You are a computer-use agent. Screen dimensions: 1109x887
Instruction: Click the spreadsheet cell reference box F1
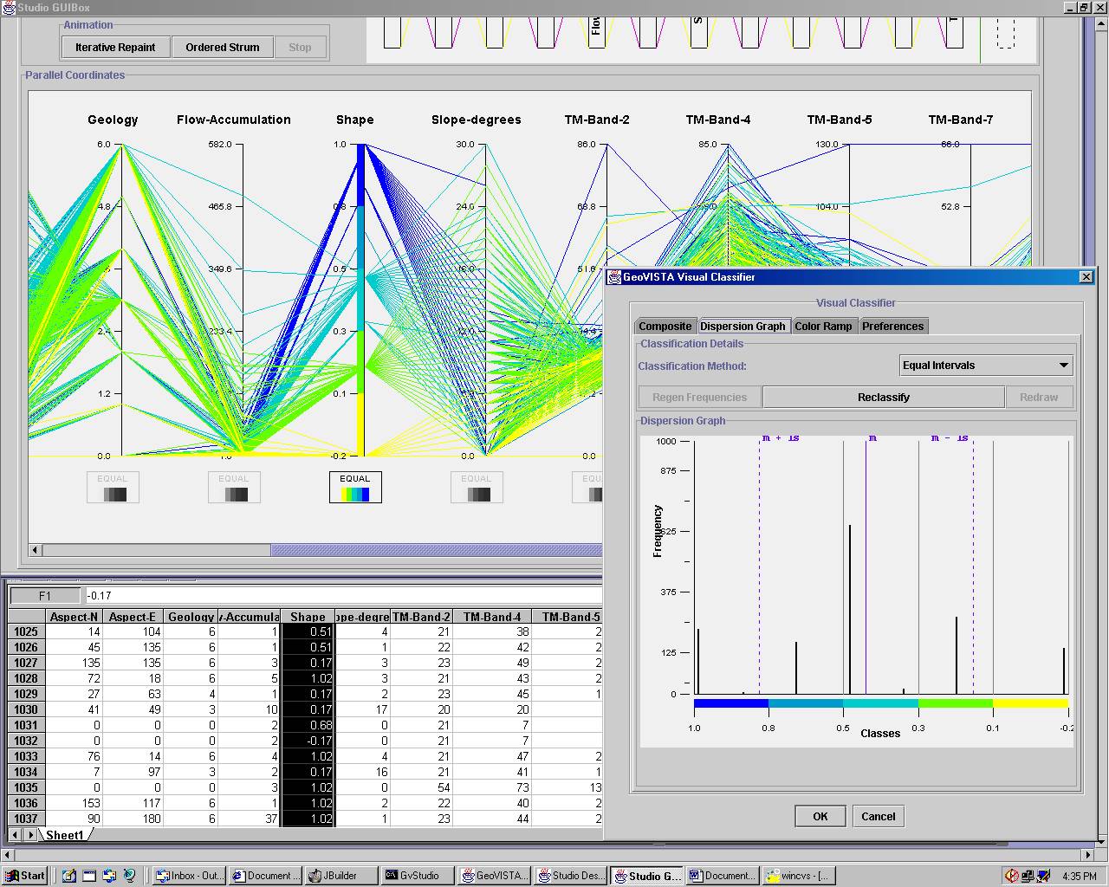pyautogui.click(x=45, y=595)
